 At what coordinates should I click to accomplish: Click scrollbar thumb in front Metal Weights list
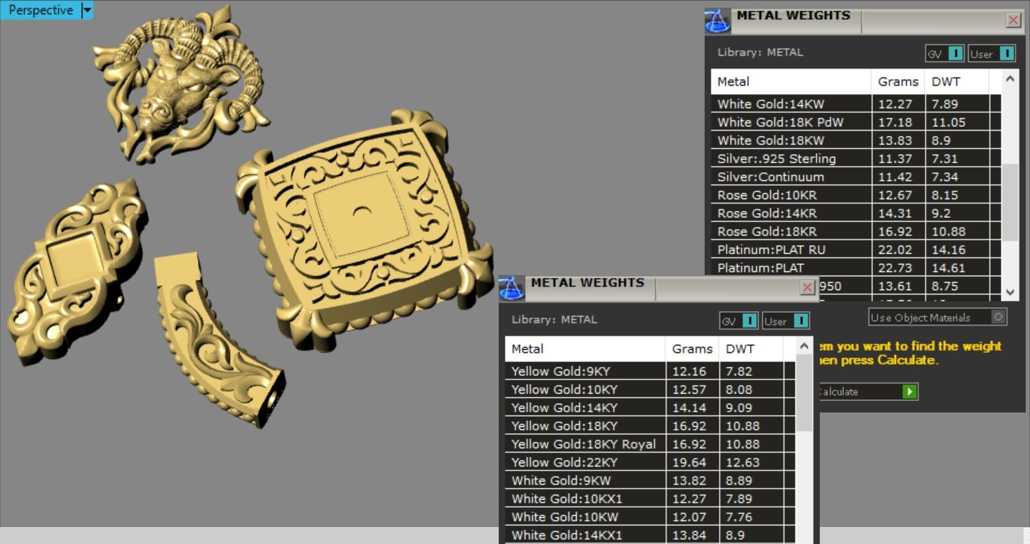(x=804, y=393)
